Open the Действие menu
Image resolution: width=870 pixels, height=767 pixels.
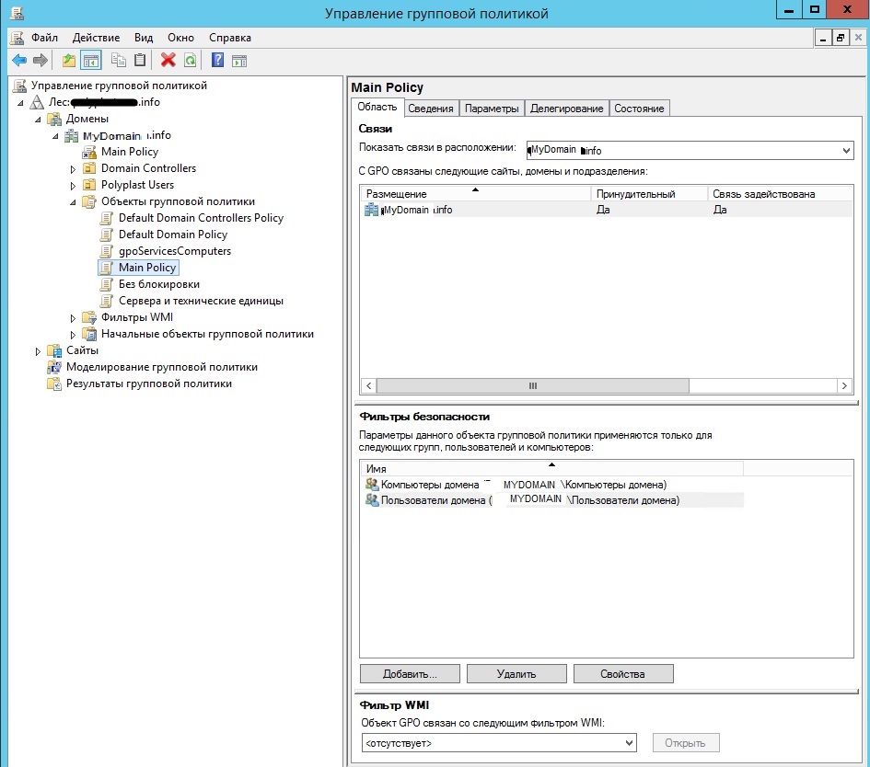click(96, 38)
